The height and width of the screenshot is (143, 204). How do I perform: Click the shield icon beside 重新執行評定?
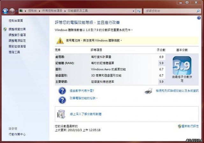(x=180, y=126)
